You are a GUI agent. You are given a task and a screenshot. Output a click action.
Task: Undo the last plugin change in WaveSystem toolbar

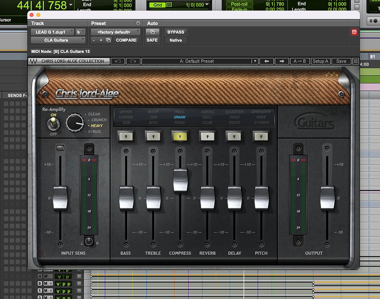[118, 61]
